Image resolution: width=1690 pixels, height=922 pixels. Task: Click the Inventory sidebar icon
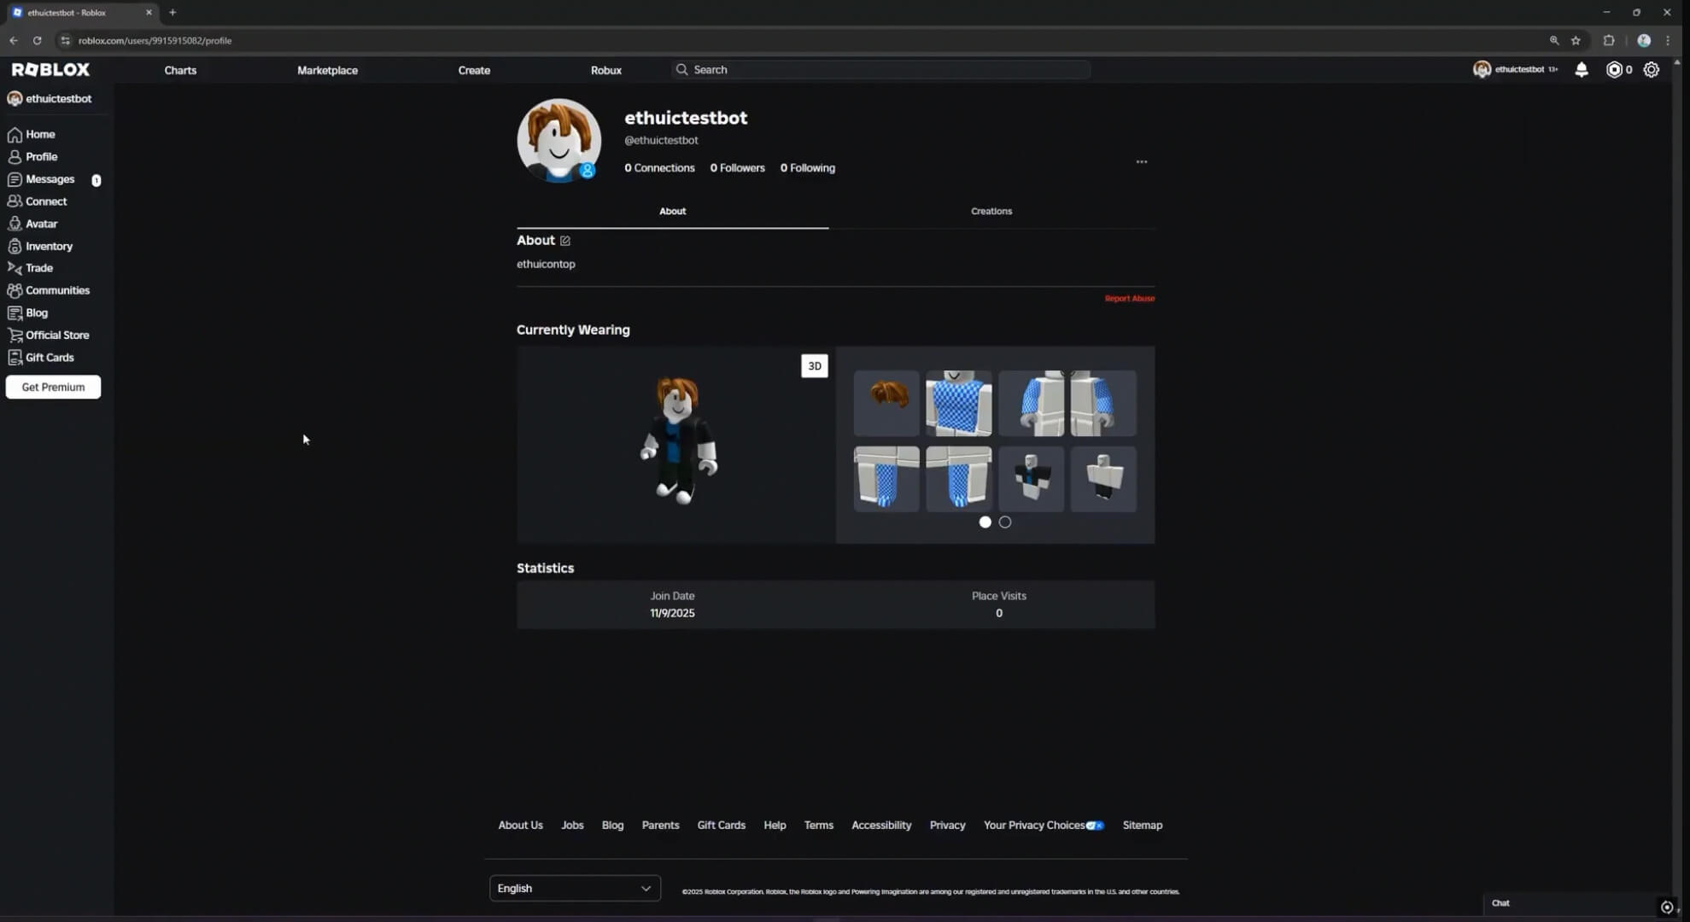pyautogui.click(x=15, y=246)
